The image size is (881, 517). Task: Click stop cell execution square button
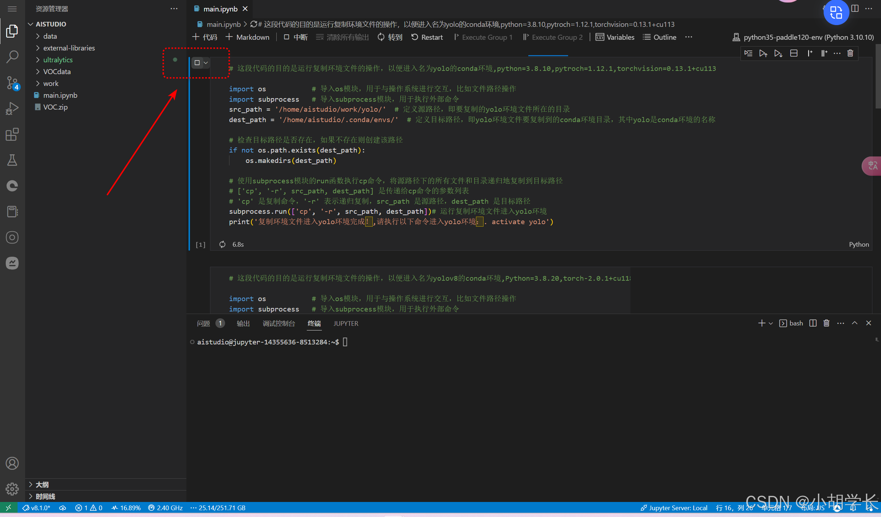[197, 63]
